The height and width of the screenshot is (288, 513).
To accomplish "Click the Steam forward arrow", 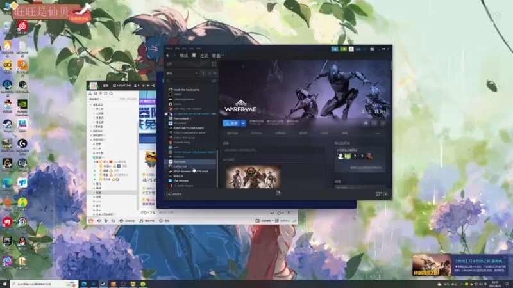I will (174, 56).
